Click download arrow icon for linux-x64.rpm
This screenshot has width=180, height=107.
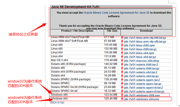(x=122, y=53)
